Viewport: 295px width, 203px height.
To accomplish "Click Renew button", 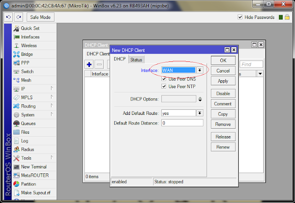I will point(223,147).
